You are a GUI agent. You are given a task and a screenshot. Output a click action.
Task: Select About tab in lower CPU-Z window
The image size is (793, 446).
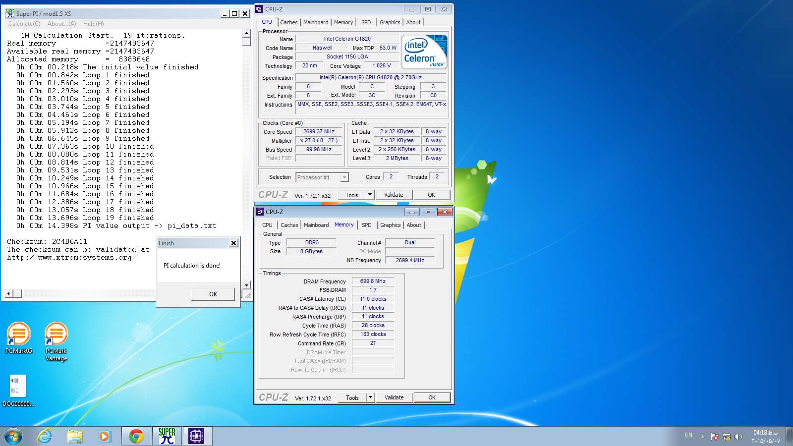pos(414,225)
